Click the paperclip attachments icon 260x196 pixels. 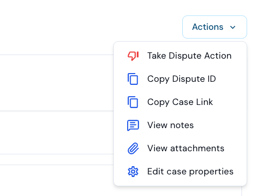pyautogui.click(x=133, y=148)
